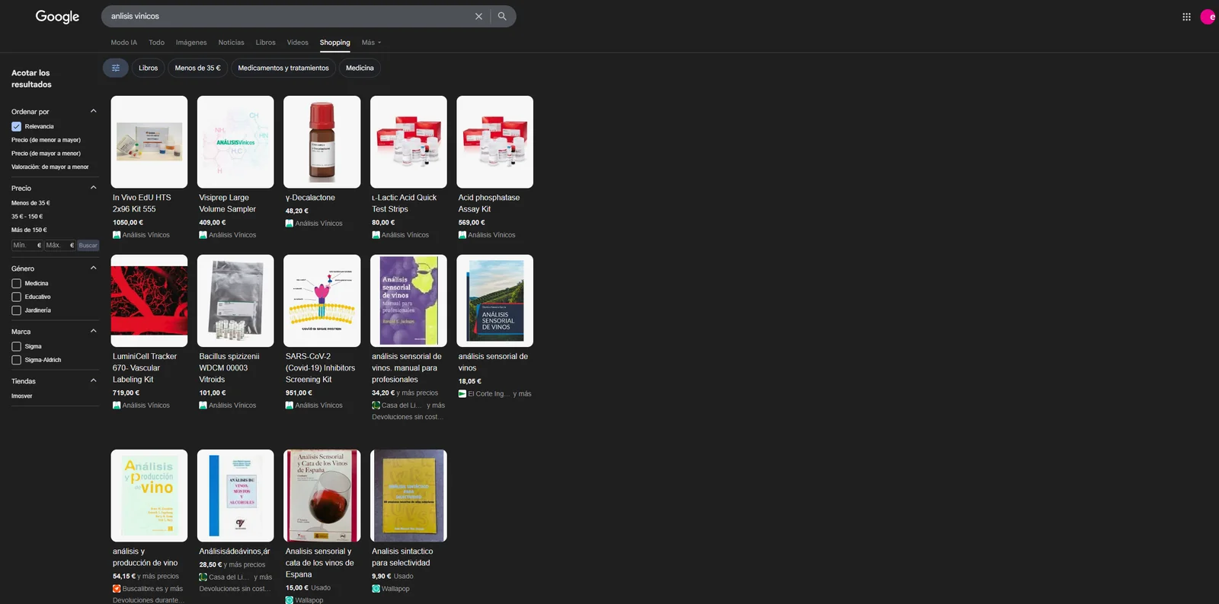Check the Jardinería genre checkbox

[16, 310]
